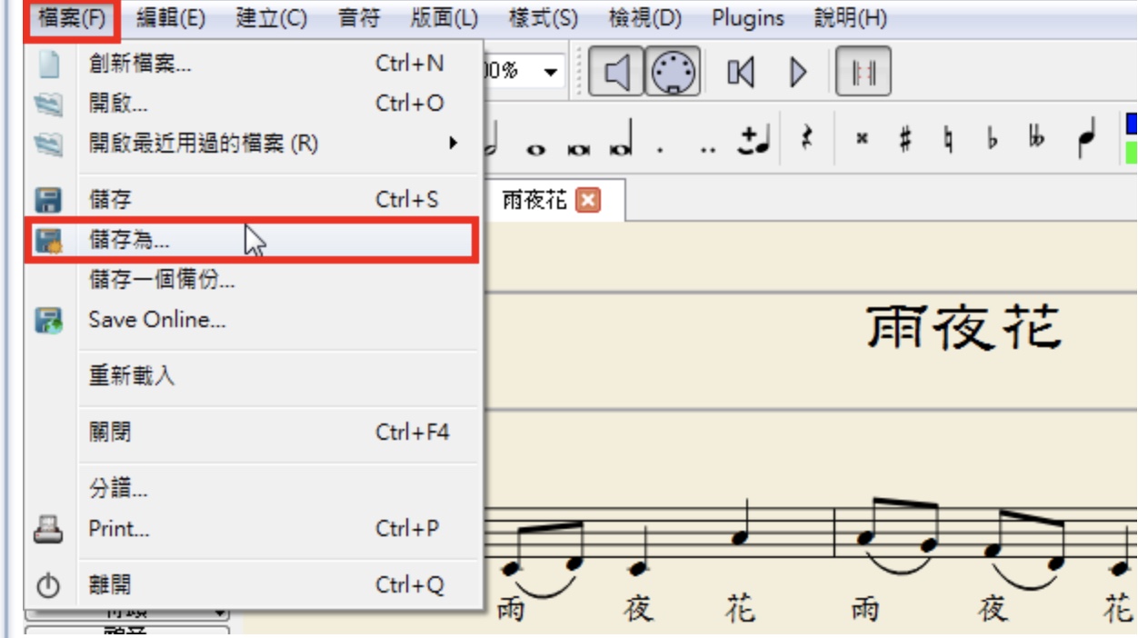The image size is (1138, 638).
Task: Toggle the MIDI input button
Action: point(673,72)
